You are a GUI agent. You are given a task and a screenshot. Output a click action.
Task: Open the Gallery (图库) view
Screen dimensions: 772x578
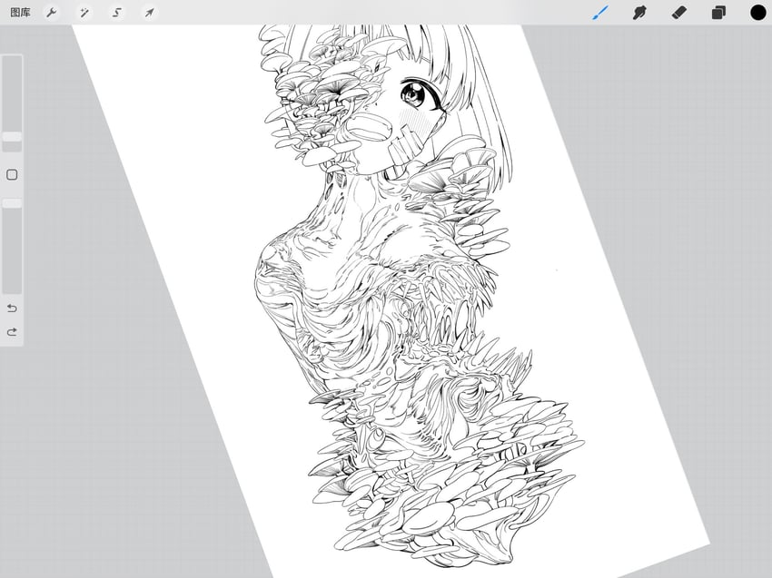coord(20,13)
